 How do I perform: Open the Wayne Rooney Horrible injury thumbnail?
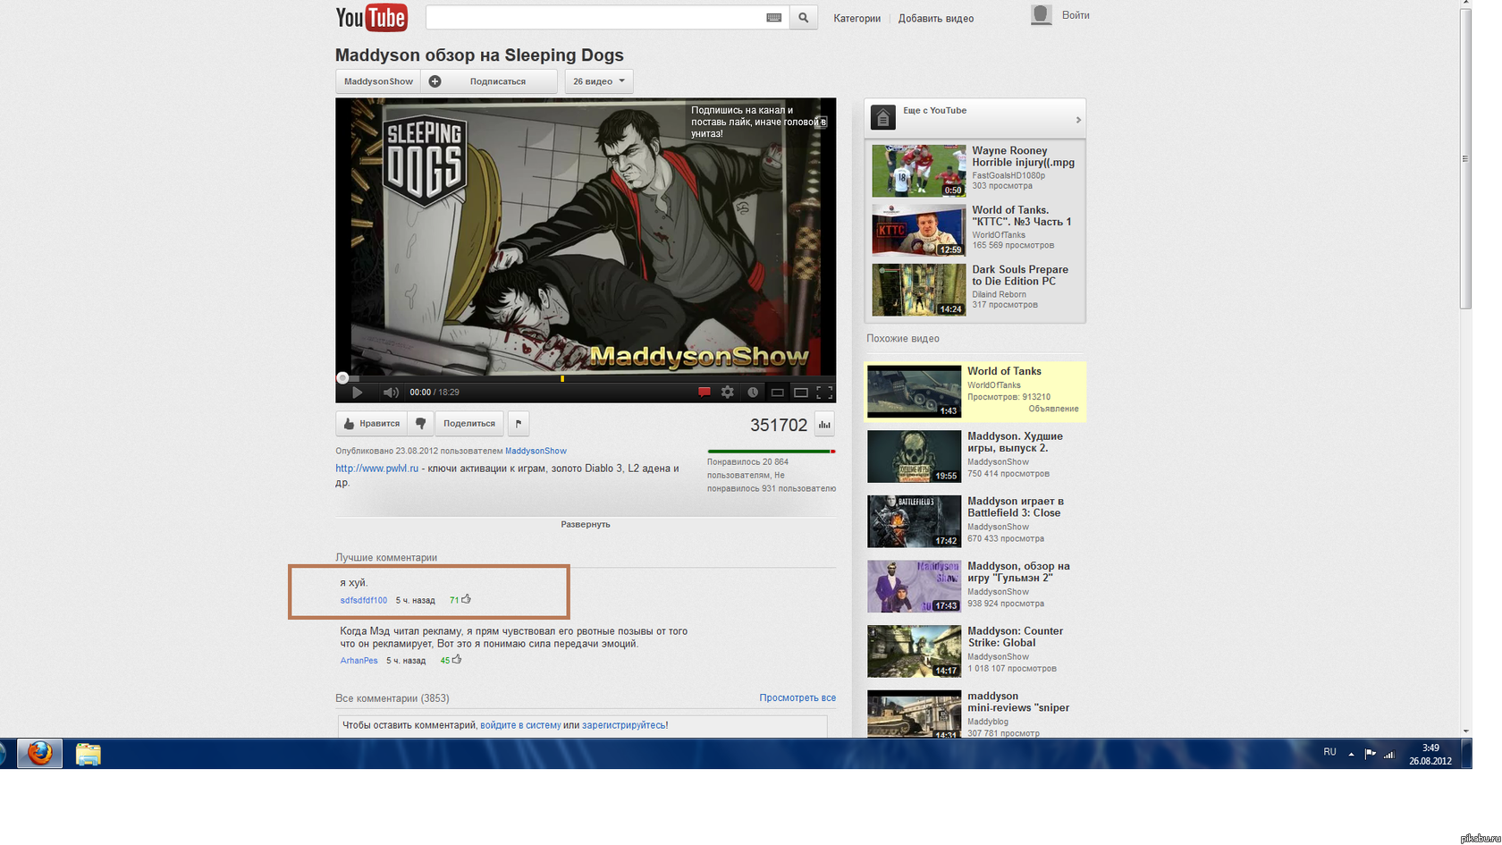pos(919,171)
